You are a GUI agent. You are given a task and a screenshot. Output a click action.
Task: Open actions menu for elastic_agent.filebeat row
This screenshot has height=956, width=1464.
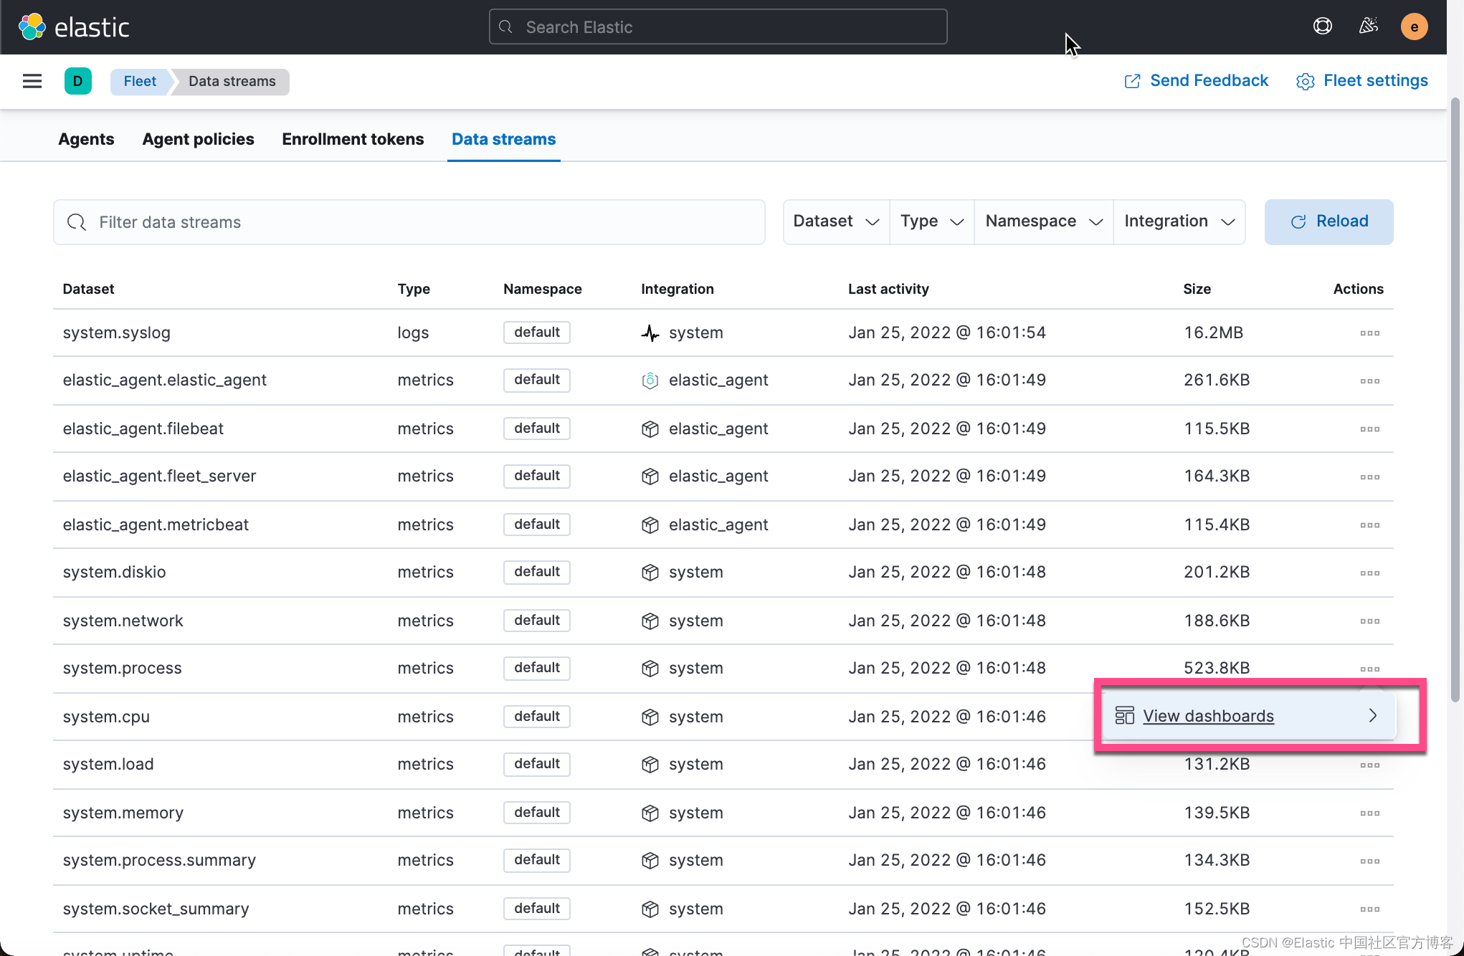[1369, 429]
